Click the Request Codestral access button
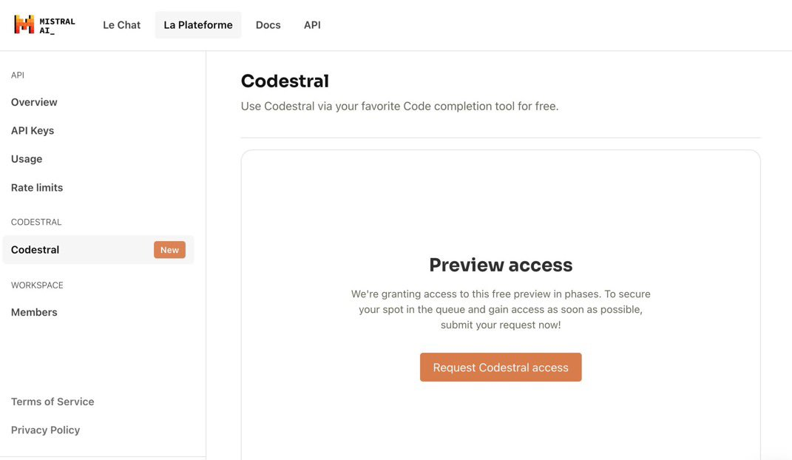Viewport: 792px width, 460px height. 501,367
